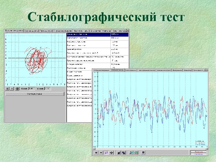Click into the X mm input field

[32, 89]
